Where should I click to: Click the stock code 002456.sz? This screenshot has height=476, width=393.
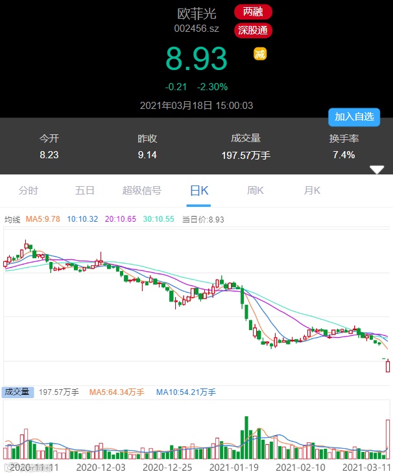(196, 29)
